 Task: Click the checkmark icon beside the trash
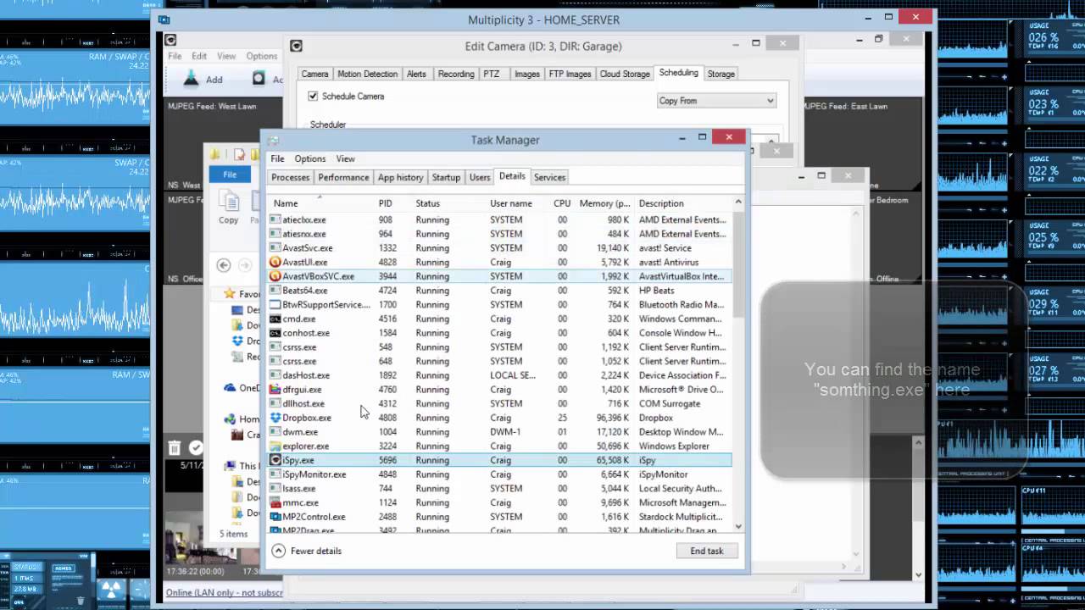point(196,447)
